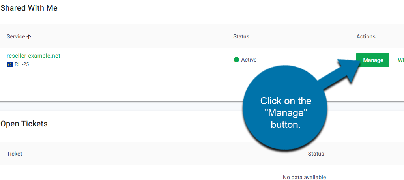
Task: Select the Open Tickets section heading
Action: tap(24, 124)
